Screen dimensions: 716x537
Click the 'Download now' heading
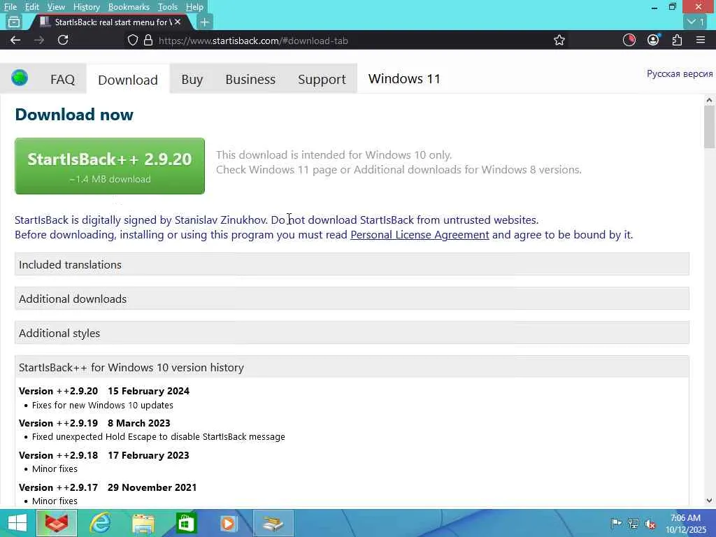pyautogui.click(x=74, y=114)
